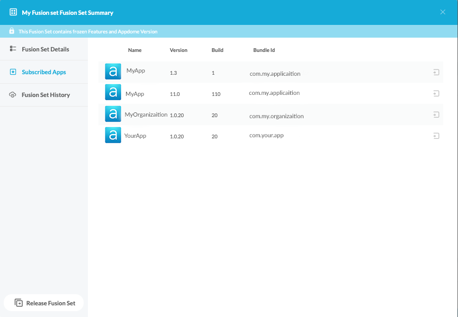
Task: Click the exit icon in the YourApp row
Action: [436, 136]
